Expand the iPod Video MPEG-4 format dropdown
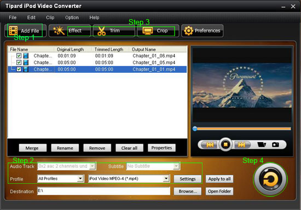This screenshot has height=210, width=301. click(x=166, y=179)
